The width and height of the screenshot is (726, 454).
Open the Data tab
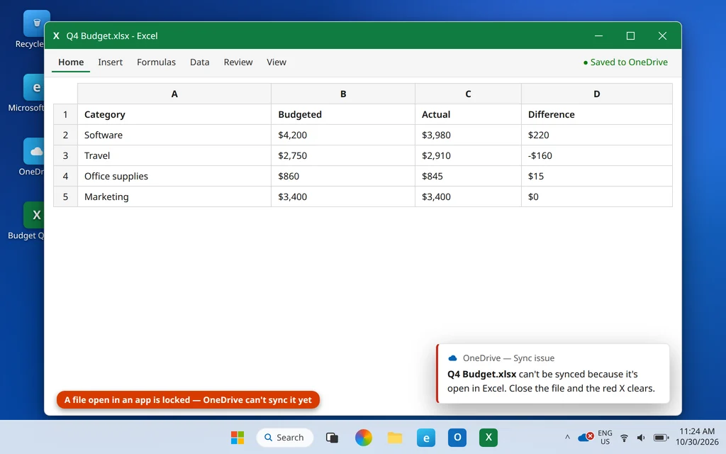click(x=199, y=62)
